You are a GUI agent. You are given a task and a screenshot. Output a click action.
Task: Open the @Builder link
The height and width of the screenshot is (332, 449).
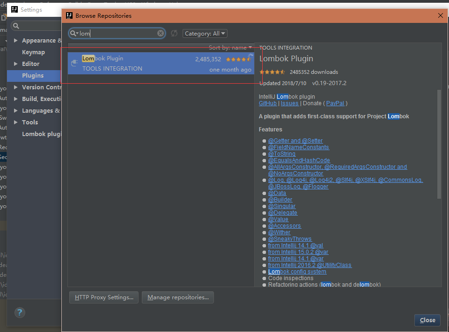[280, 200]
